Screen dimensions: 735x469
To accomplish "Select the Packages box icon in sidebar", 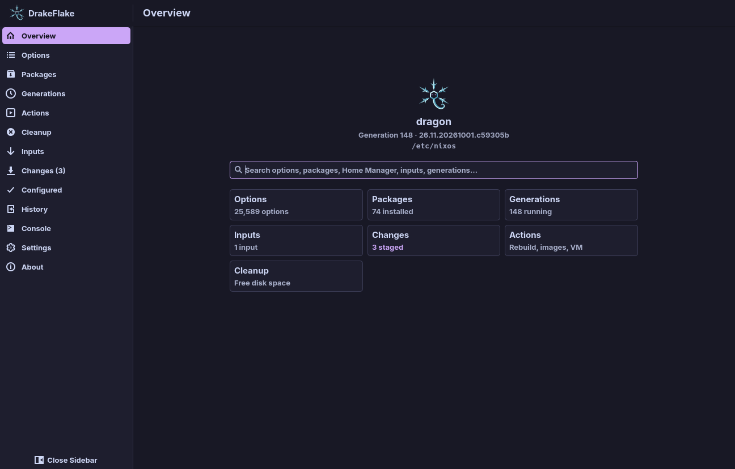I will [11, 74].
